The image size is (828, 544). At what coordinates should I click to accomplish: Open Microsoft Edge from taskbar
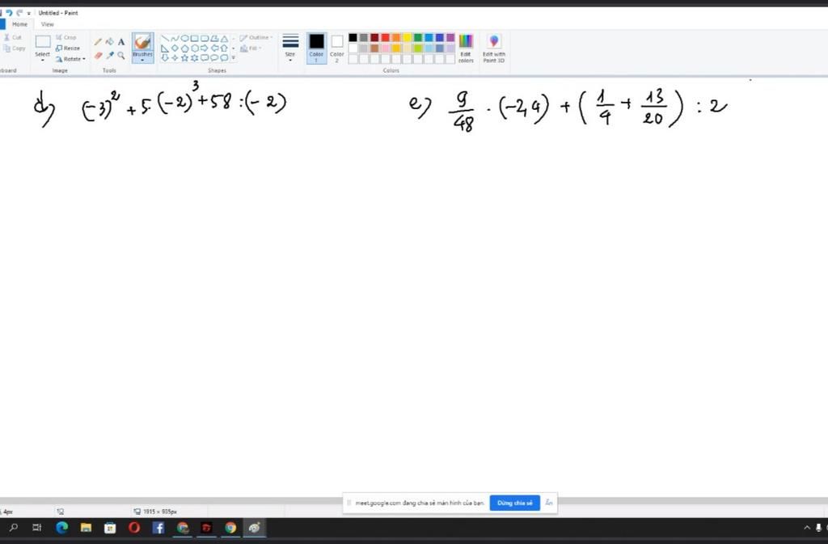61,528
